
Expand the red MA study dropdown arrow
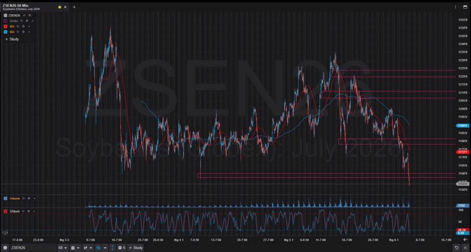(x=29, y=26)
